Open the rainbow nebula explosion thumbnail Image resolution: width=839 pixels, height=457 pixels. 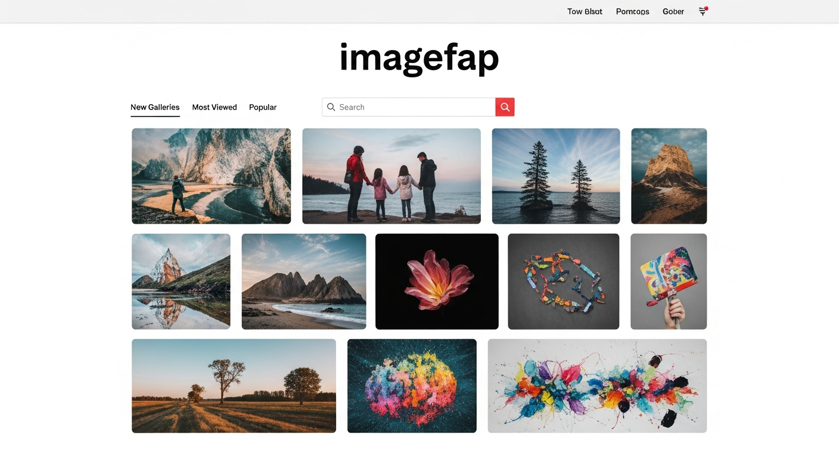(x=412, y=386)
